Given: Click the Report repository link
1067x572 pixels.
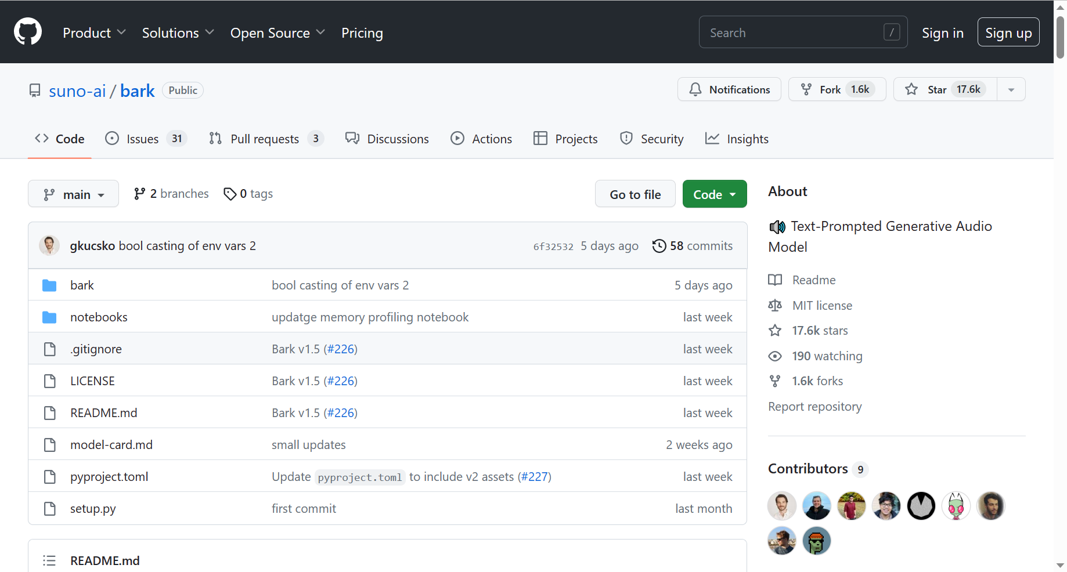Looking at the screenshot, I should [815, 407].
